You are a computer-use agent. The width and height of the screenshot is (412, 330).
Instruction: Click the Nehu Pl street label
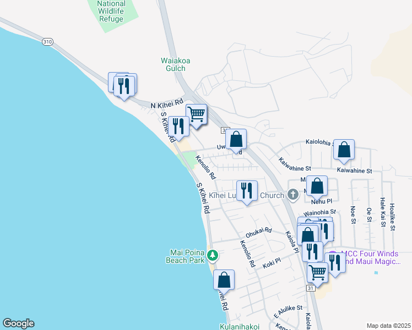pyautogui.click(x=322, y=202)
